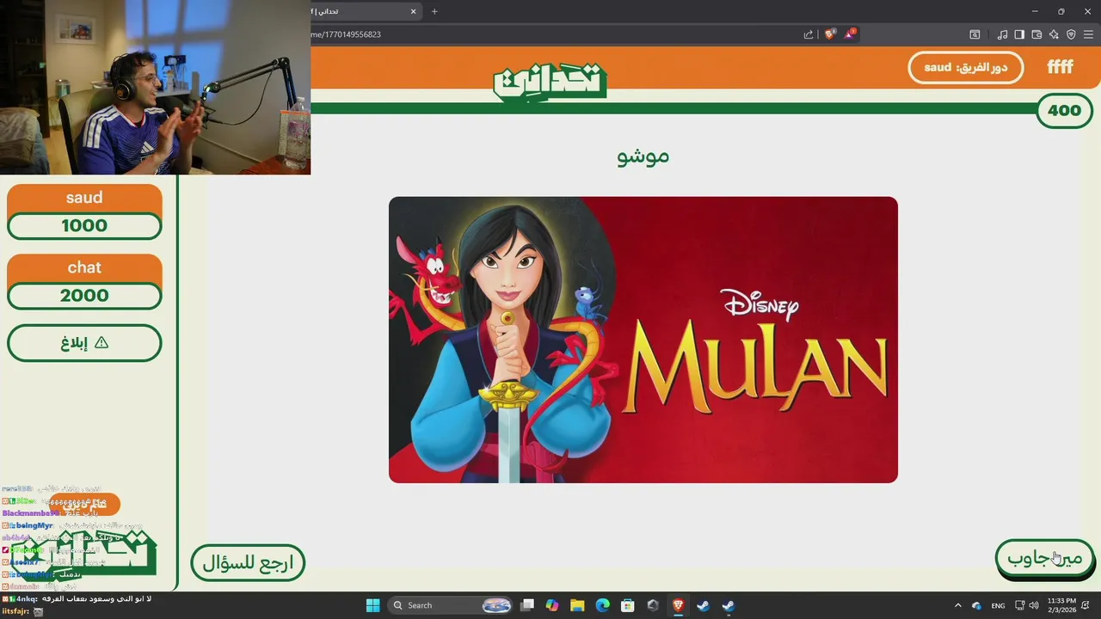Open Brave Shields lion icon
The width and height of the screenshot is (1101, 619).
point(829,34)
